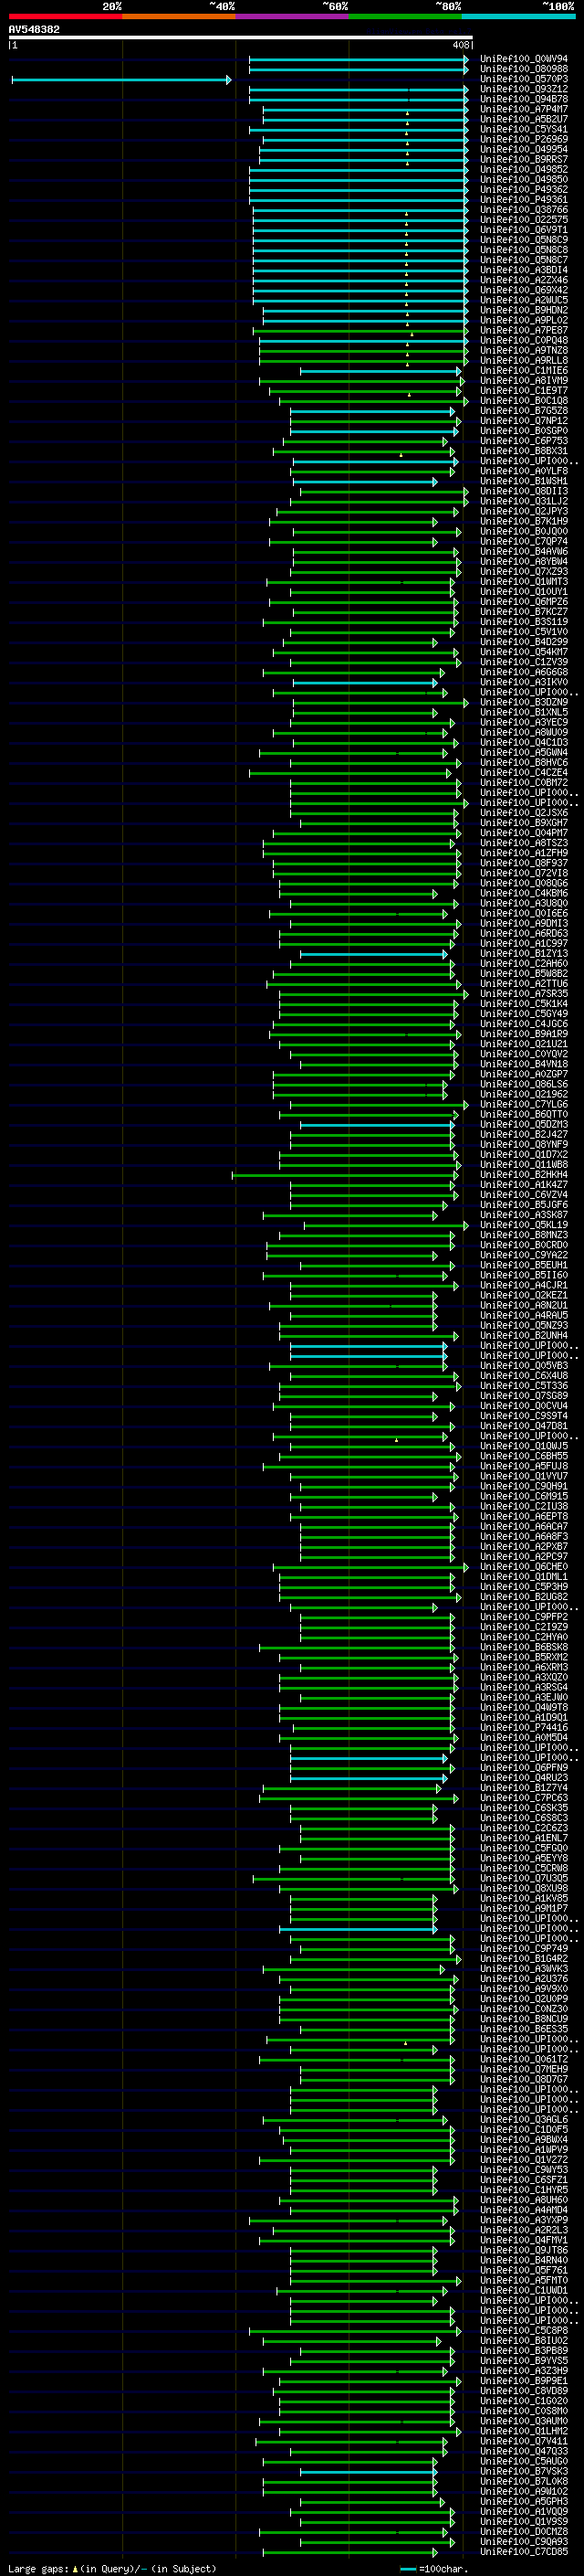
Task: Select hit UniRef100_O49850
Action: click(524, 179)
